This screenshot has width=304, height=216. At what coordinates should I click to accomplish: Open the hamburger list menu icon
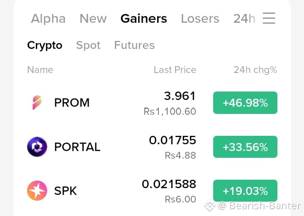coord(269,18)
